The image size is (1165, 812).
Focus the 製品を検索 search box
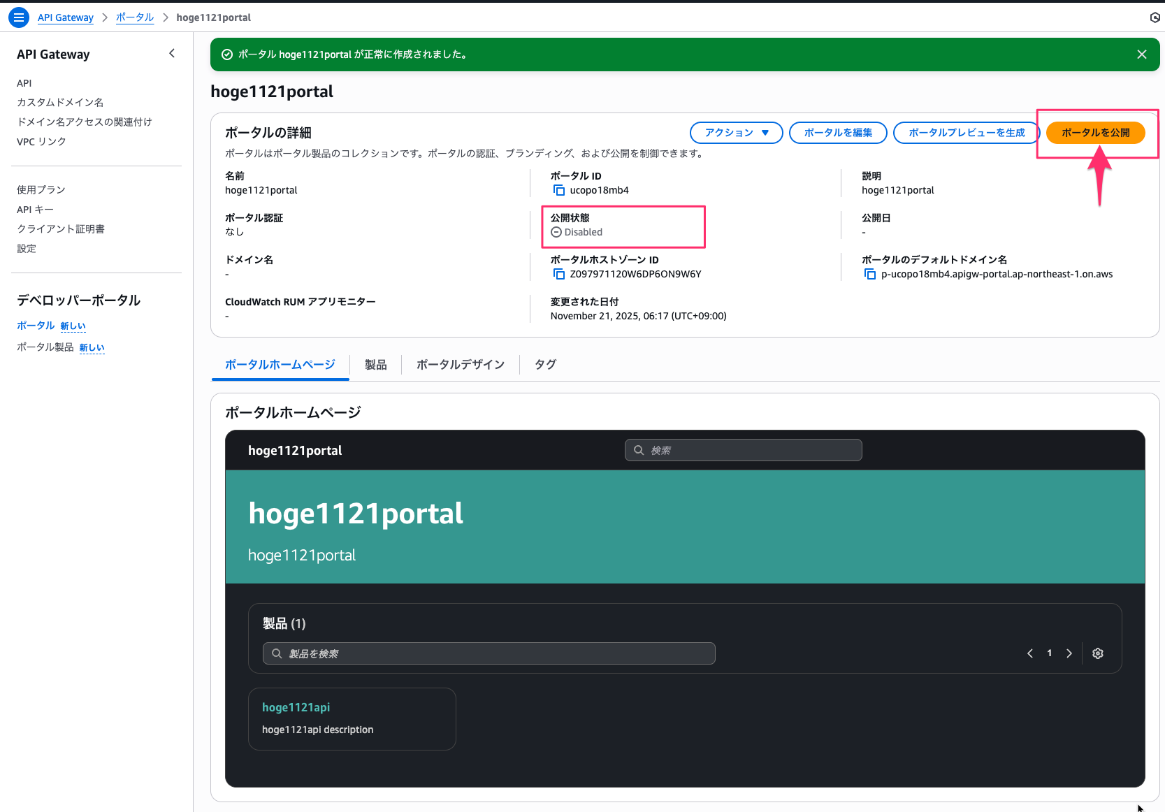point(489,653)
